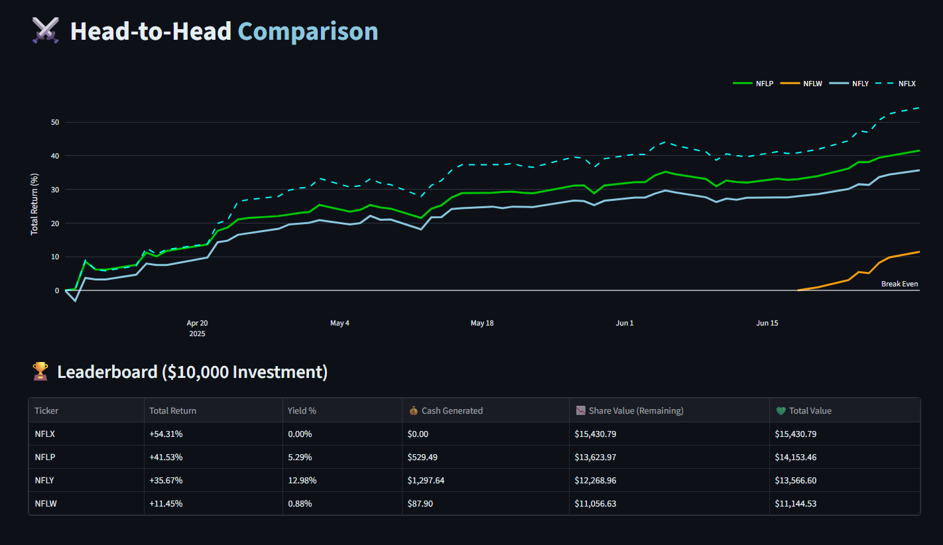This screenshot has width=943, height=545.
Task: Click NFLX's $15,430.79 Total Value cell
Action: 845,434
